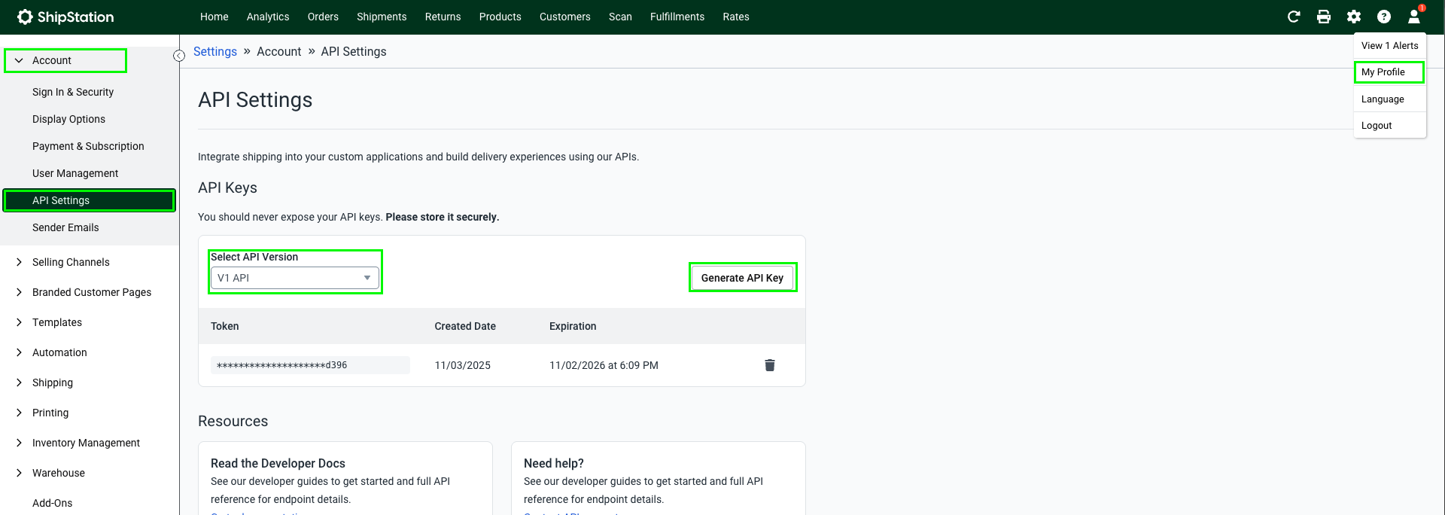The height and width of the screenshot is (515, 1445).
Task: Follow the Settings breadcrumb link
Action: (x=215, y=51)
